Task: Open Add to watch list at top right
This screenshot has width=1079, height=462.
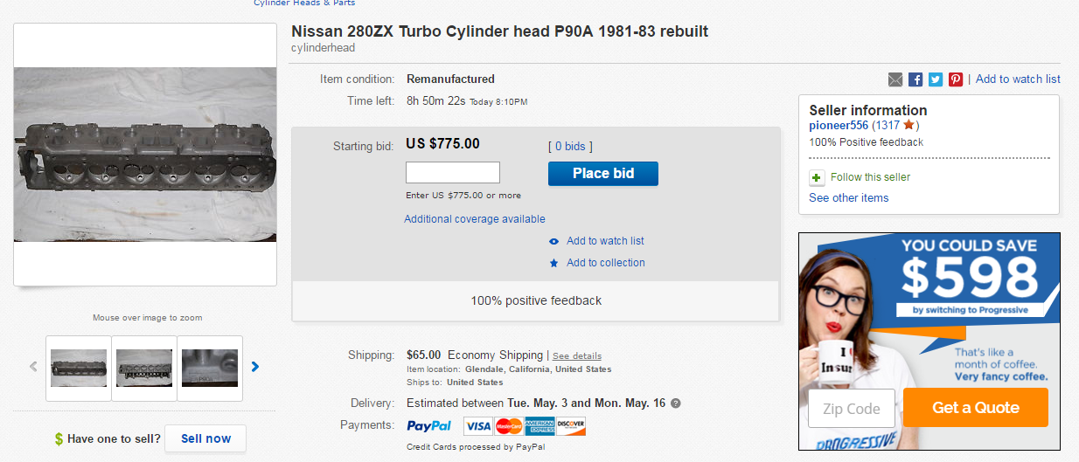Action: coord(1018,79)
